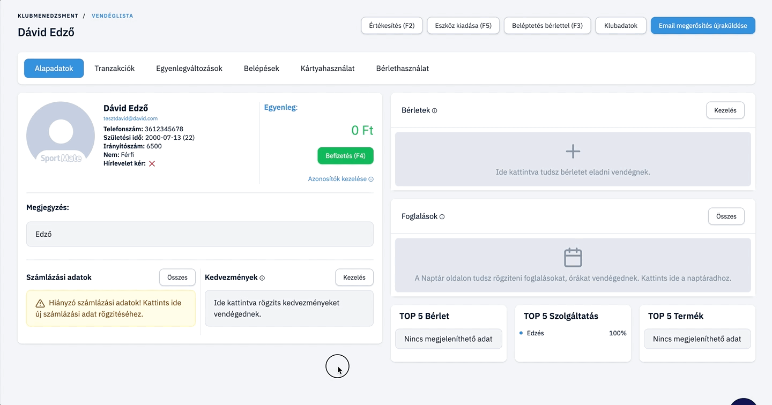Viewport: 772px width, 405px height.
Task: Resend email confirmation via Email megerősítés újraküldése
Action: 703,26
